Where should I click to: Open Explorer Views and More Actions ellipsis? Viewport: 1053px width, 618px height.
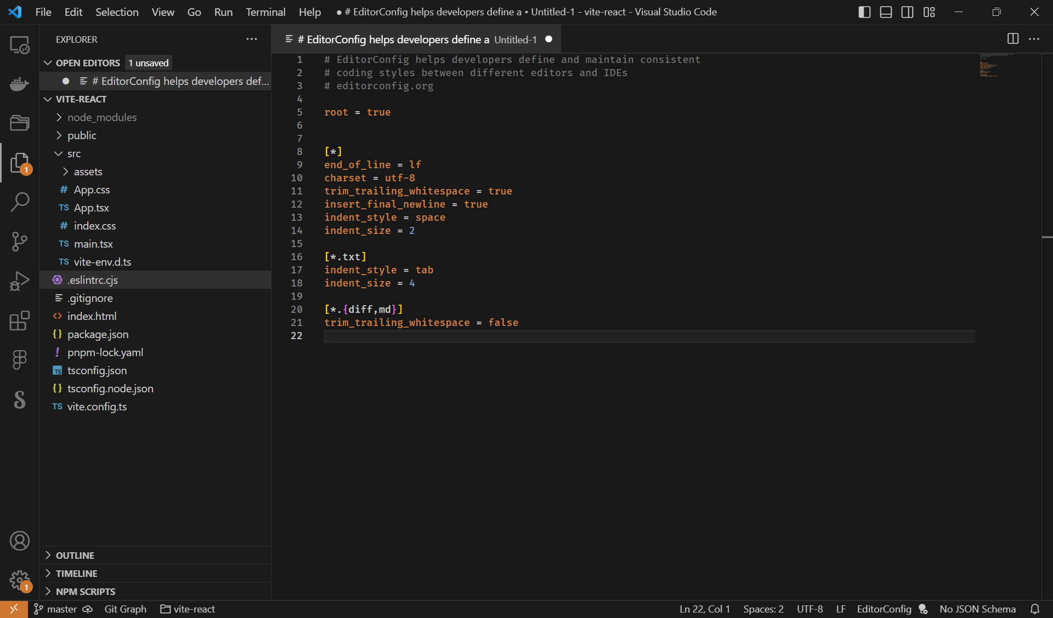pyautogui.click(x=252, y=39)
